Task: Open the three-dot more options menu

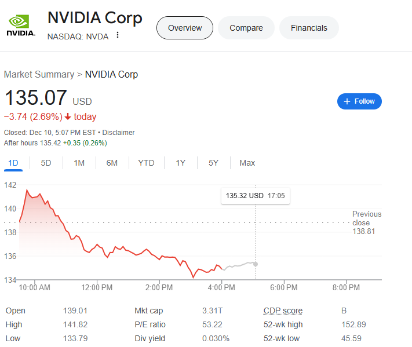Action: [x=118, y=35]
